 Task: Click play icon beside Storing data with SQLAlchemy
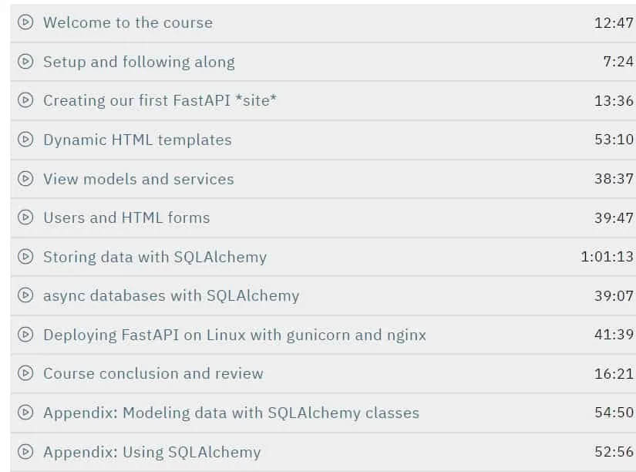click(25, 257)
